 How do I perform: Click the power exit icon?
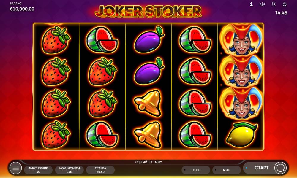click(285, 4)
